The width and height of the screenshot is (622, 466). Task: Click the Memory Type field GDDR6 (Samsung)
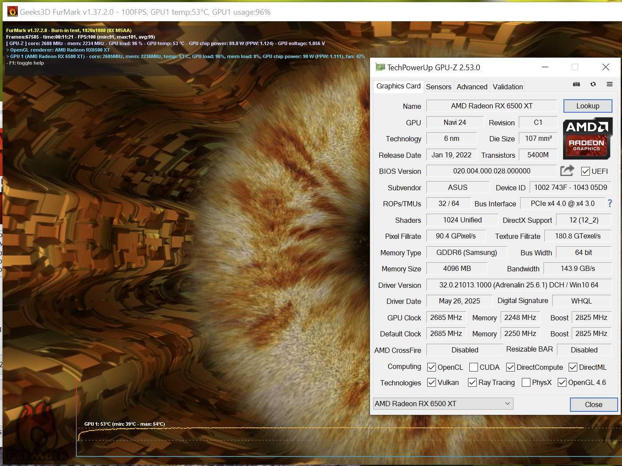[466, 252]
